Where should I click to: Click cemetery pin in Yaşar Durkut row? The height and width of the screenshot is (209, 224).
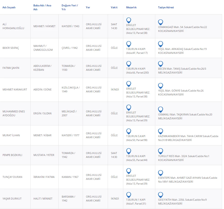[x=129, y=195]
